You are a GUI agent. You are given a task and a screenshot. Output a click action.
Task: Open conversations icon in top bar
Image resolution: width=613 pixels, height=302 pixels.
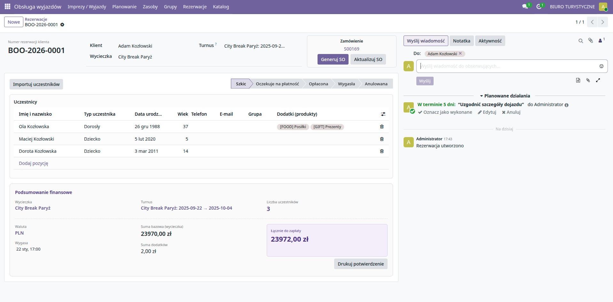(x=525, y=7)
